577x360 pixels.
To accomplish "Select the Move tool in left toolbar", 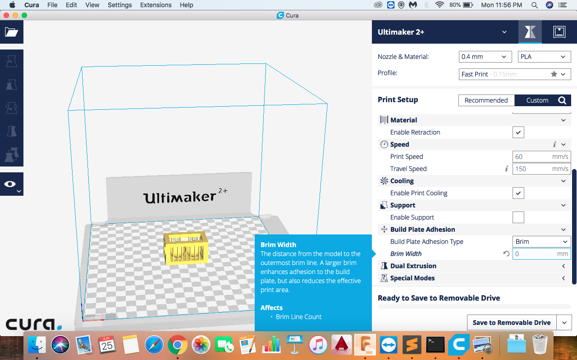I will click(x=11, y=61).
